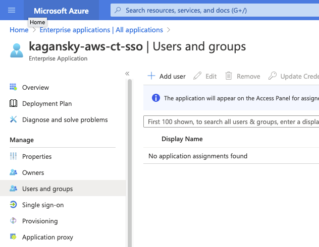Click the Overview grid icon
319x247 pixels.
(x=14, y=87)
